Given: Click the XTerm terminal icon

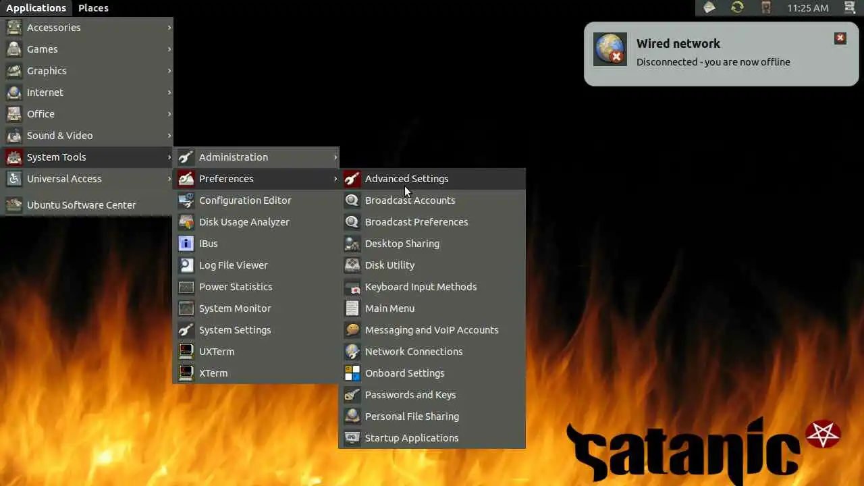Looking at the screenshot, I should click(186, 373).
